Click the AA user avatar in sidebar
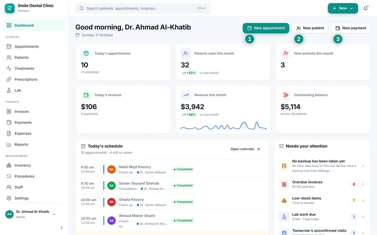Viewport: 377px width, 235px height. point(9,214)
